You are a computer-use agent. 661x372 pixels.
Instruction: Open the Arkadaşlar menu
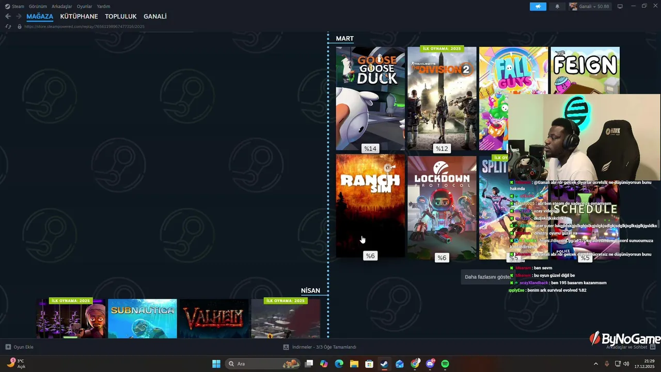click(x=62, y=6)
